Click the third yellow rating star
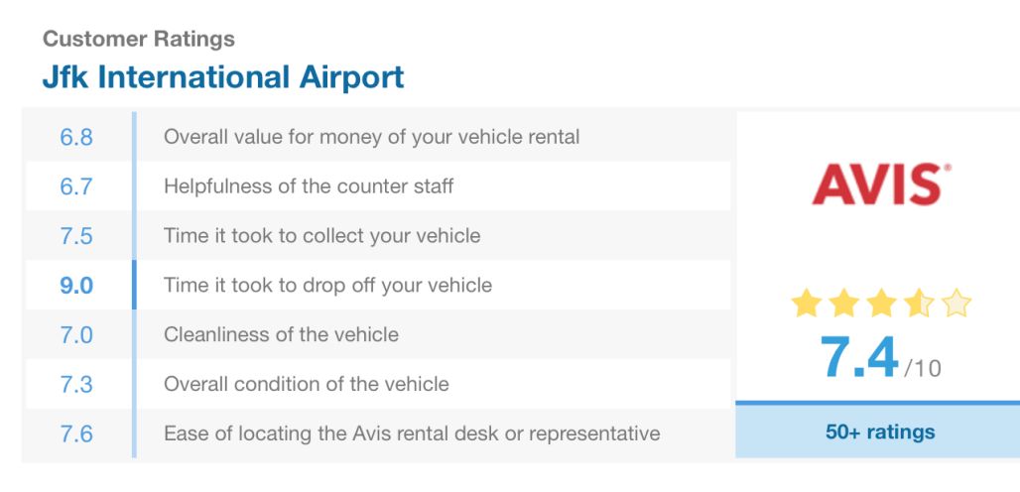 [881, 304]
